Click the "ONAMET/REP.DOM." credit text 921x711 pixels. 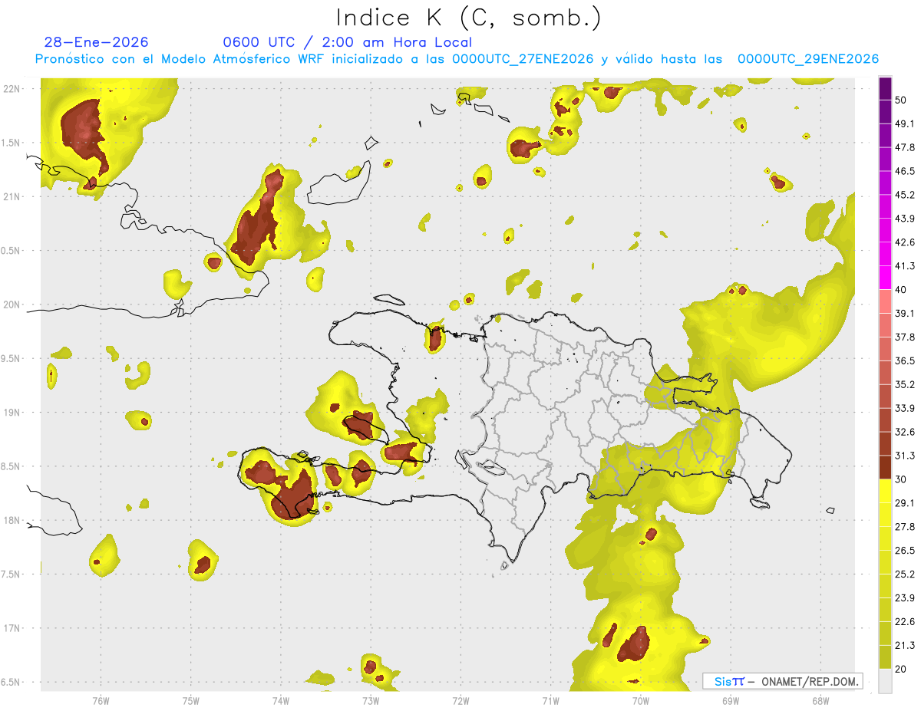click(809, 682)
